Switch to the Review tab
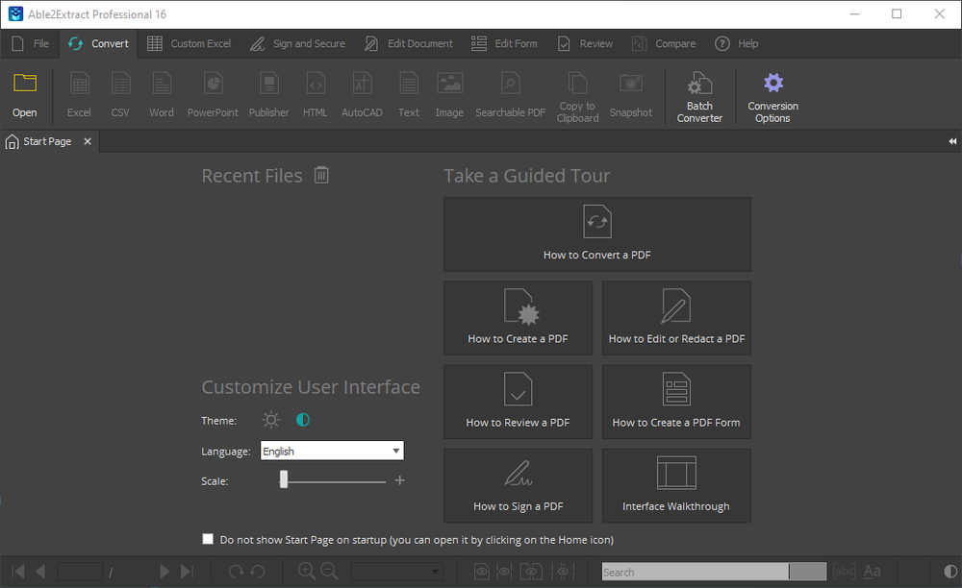962x588 pixels. click(x=585, y=43)
